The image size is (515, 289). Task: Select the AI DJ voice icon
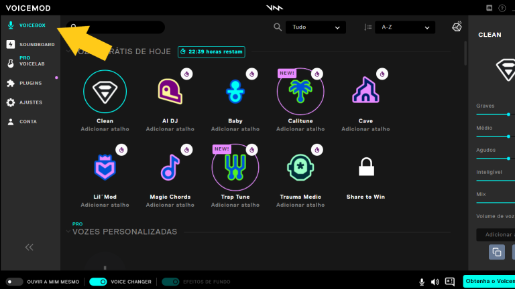pyautogui.click(x=170, y=92)
